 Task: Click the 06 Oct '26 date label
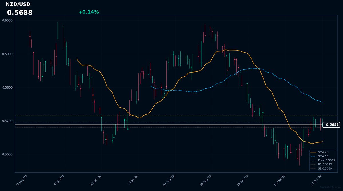click(x=280, y=181)
